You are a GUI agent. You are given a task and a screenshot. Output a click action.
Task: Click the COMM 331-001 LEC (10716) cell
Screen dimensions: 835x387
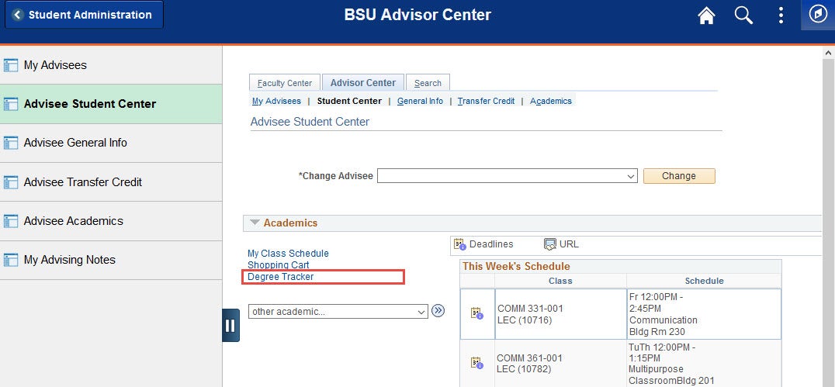[561, 314]
